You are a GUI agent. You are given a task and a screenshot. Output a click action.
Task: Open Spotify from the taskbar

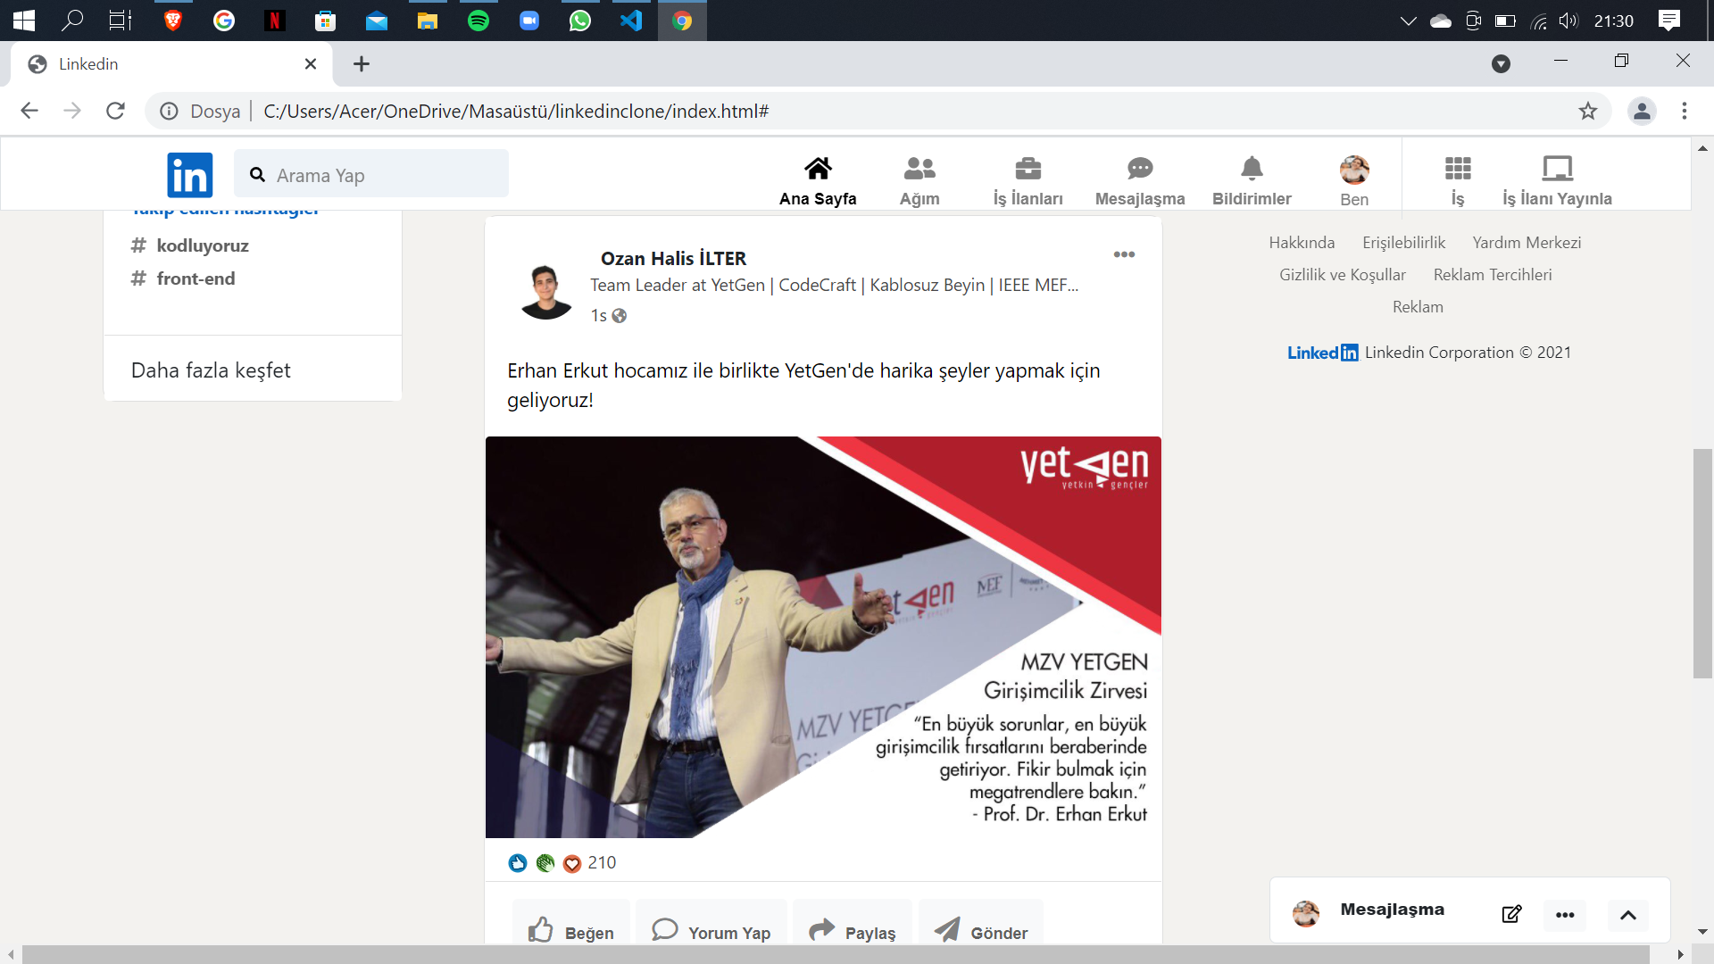click(x=478, y=20)
